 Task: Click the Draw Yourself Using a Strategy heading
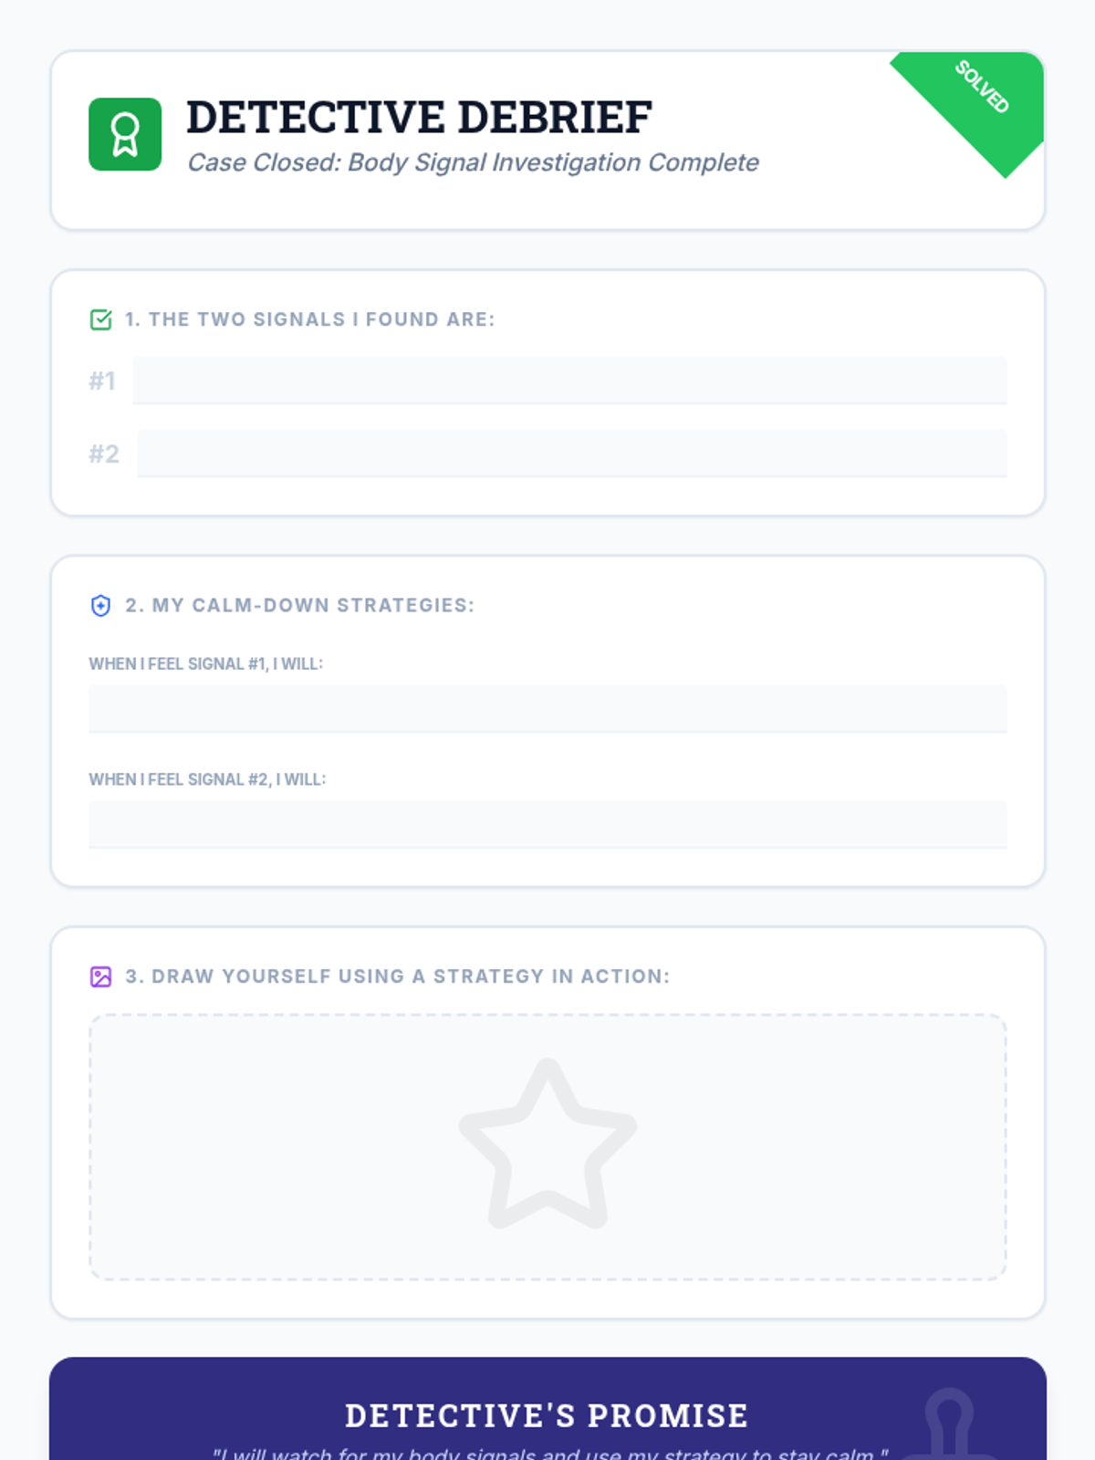point(397,976)
